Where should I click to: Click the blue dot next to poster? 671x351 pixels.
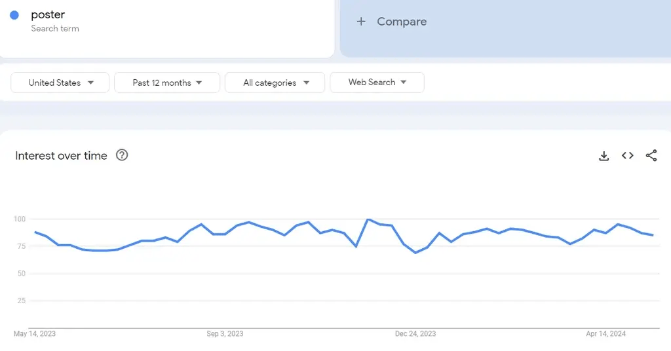(14, 15)
